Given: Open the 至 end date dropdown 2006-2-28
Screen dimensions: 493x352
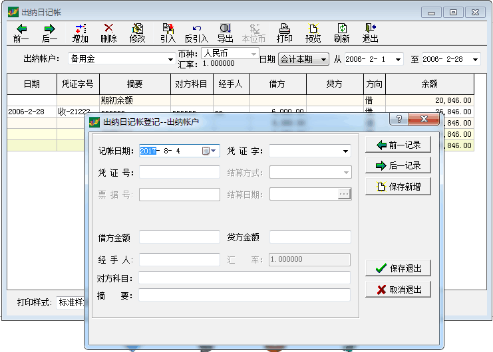Looking at the screenshot, I should (475, 59).
